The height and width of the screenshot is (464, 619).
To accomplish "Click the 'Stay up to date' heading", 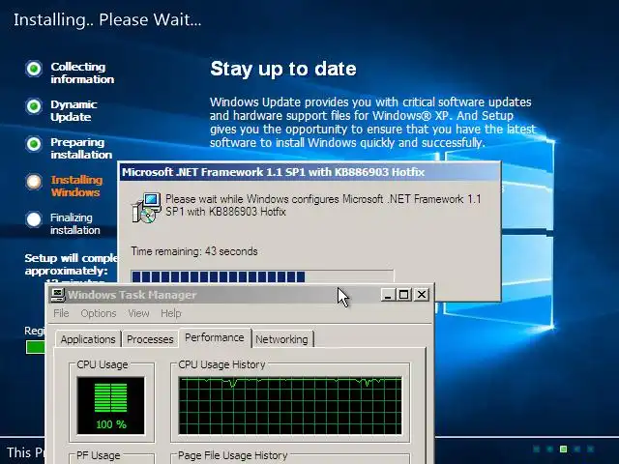I will pyautogui.click(x=283, y=69).
